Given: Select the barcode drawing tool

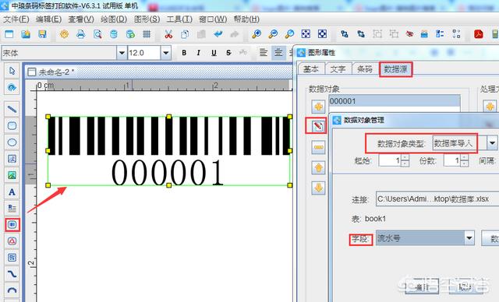Looking at the screenshot, I should tap(12, 224).
